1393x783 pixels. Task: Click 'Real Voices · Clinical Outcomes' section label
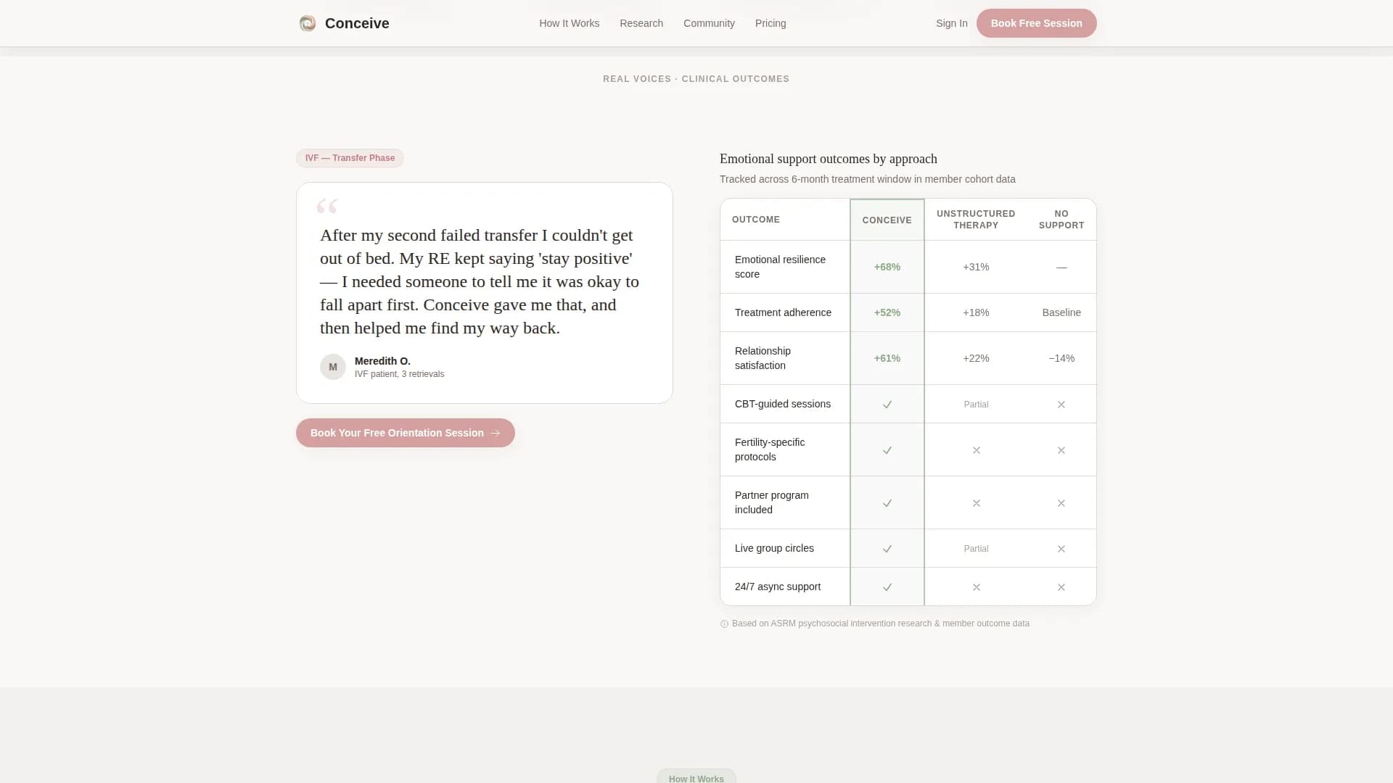point(696,79)
